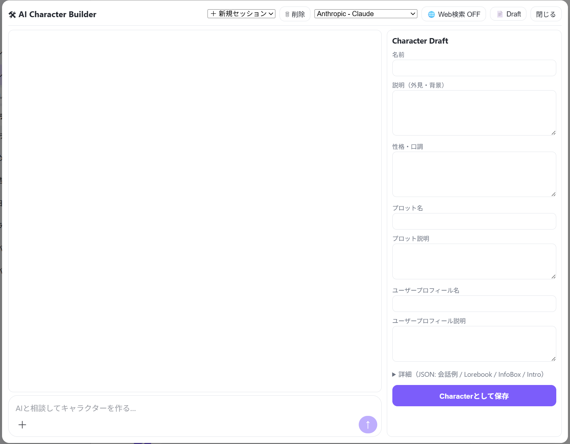
Task: Click the ユーザープロフィール説明 textarea
Action: pyautogui.click(x=474, y=344)
